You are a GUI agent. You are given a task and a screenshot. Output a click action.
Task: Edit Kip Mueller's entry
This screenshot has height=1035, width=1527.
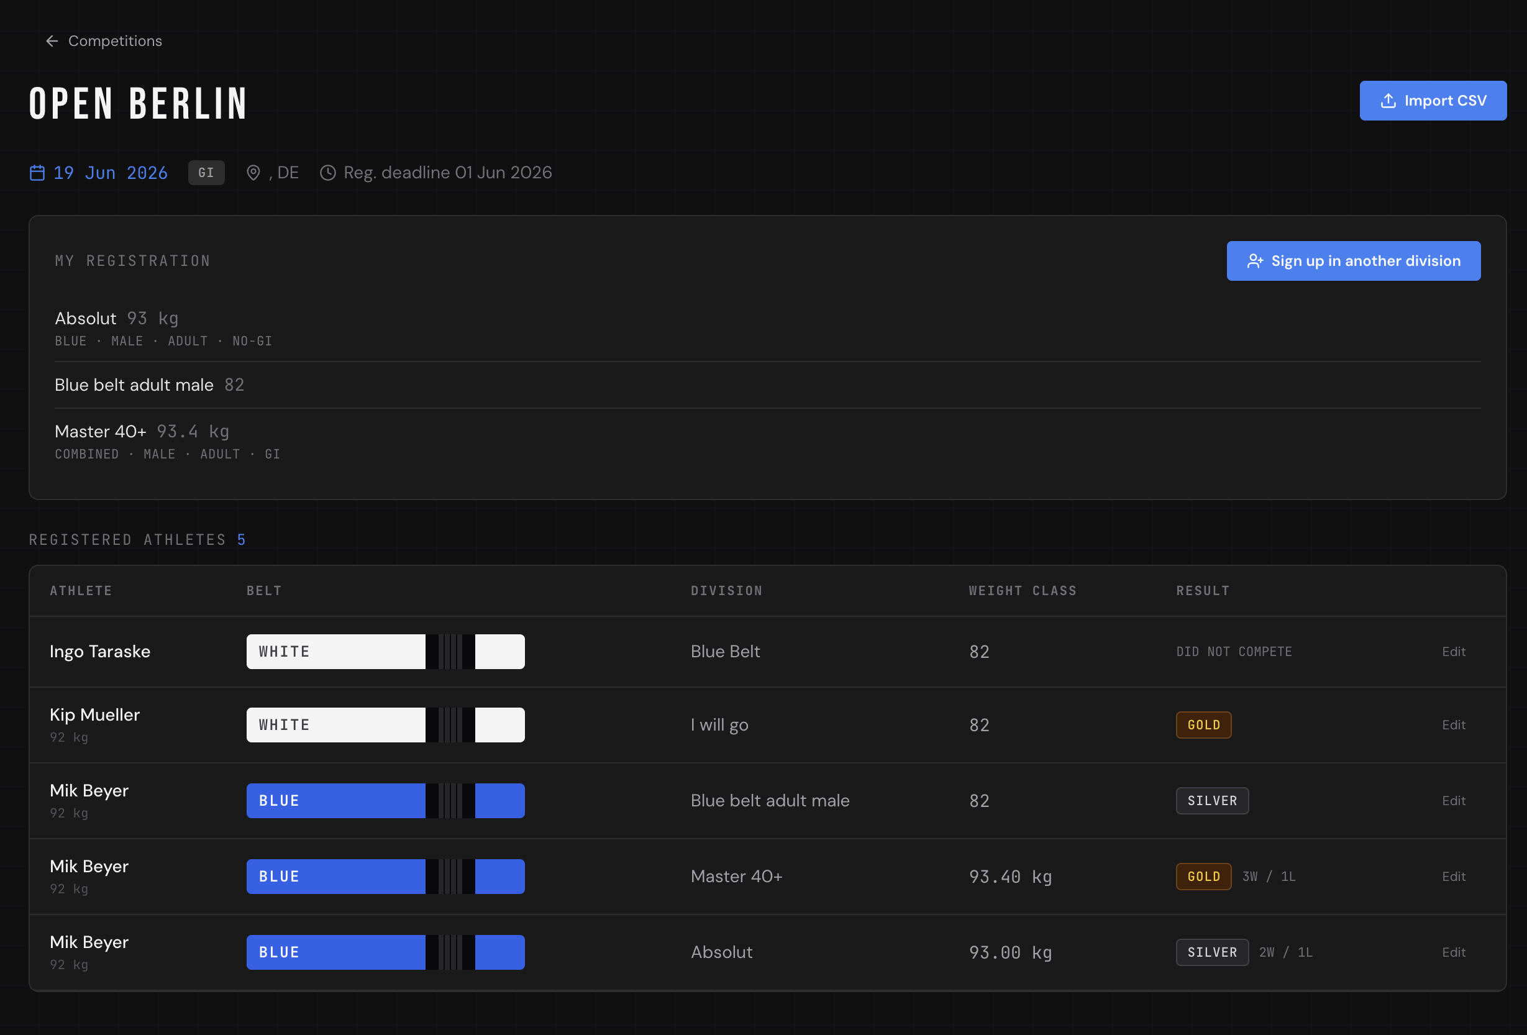[x=1454, y=725]
